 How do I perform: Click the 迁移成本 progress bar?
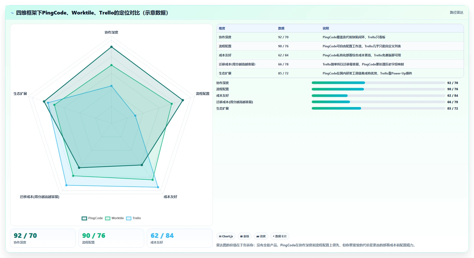(378, 102)
